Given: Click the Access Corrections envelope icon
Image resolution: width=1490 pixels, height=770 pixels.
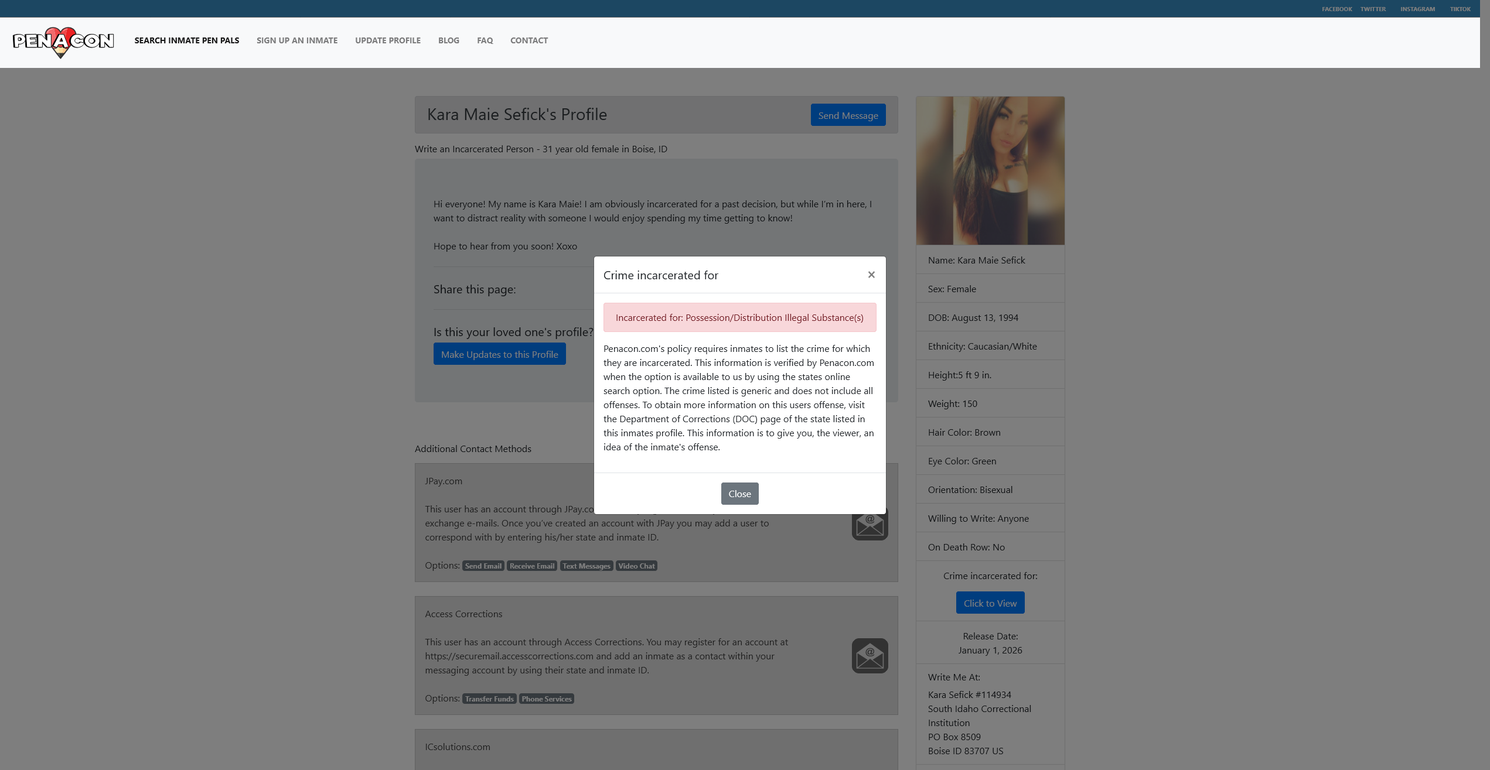Looking at the screenshot, I should [870, 656].
